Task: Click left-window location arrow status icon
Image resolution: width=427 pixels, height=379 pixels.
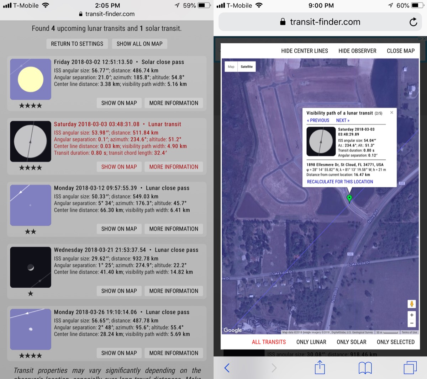Action: click(177, 5)
